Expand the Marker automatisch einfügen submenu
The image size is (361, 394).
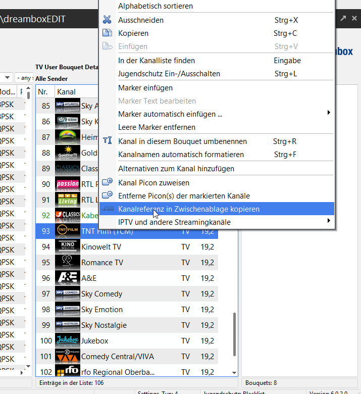click(x=329, y=113)
